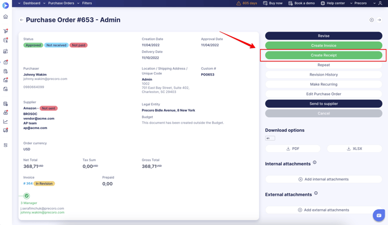Click info icon next to Internal attachments
The image size is (388, 225).
315,162
